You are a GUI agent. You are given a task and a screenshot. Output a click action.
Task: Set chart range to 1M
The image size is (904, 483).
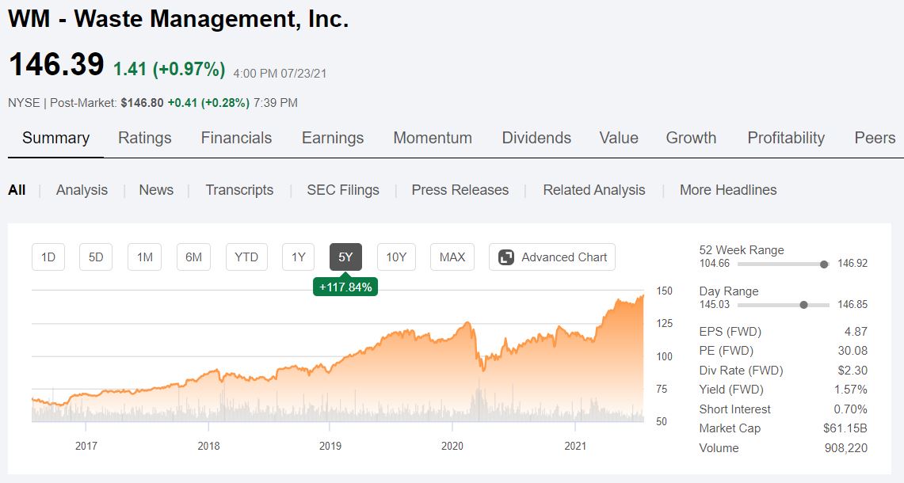coord(145,257)
